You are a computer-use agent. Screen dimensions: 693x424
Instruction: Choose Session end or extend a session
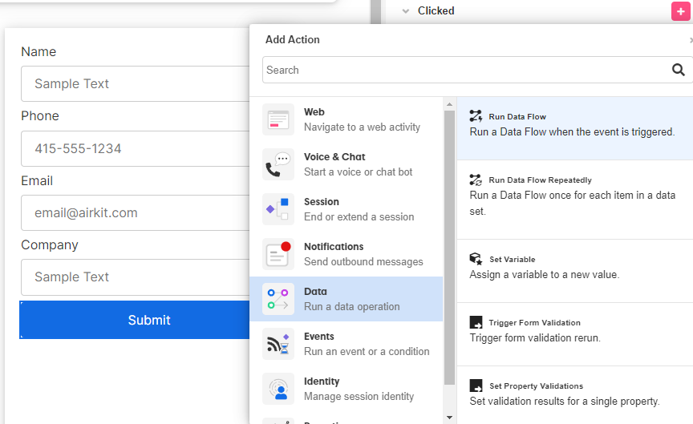pyautogui.click(x=346, y=209)
